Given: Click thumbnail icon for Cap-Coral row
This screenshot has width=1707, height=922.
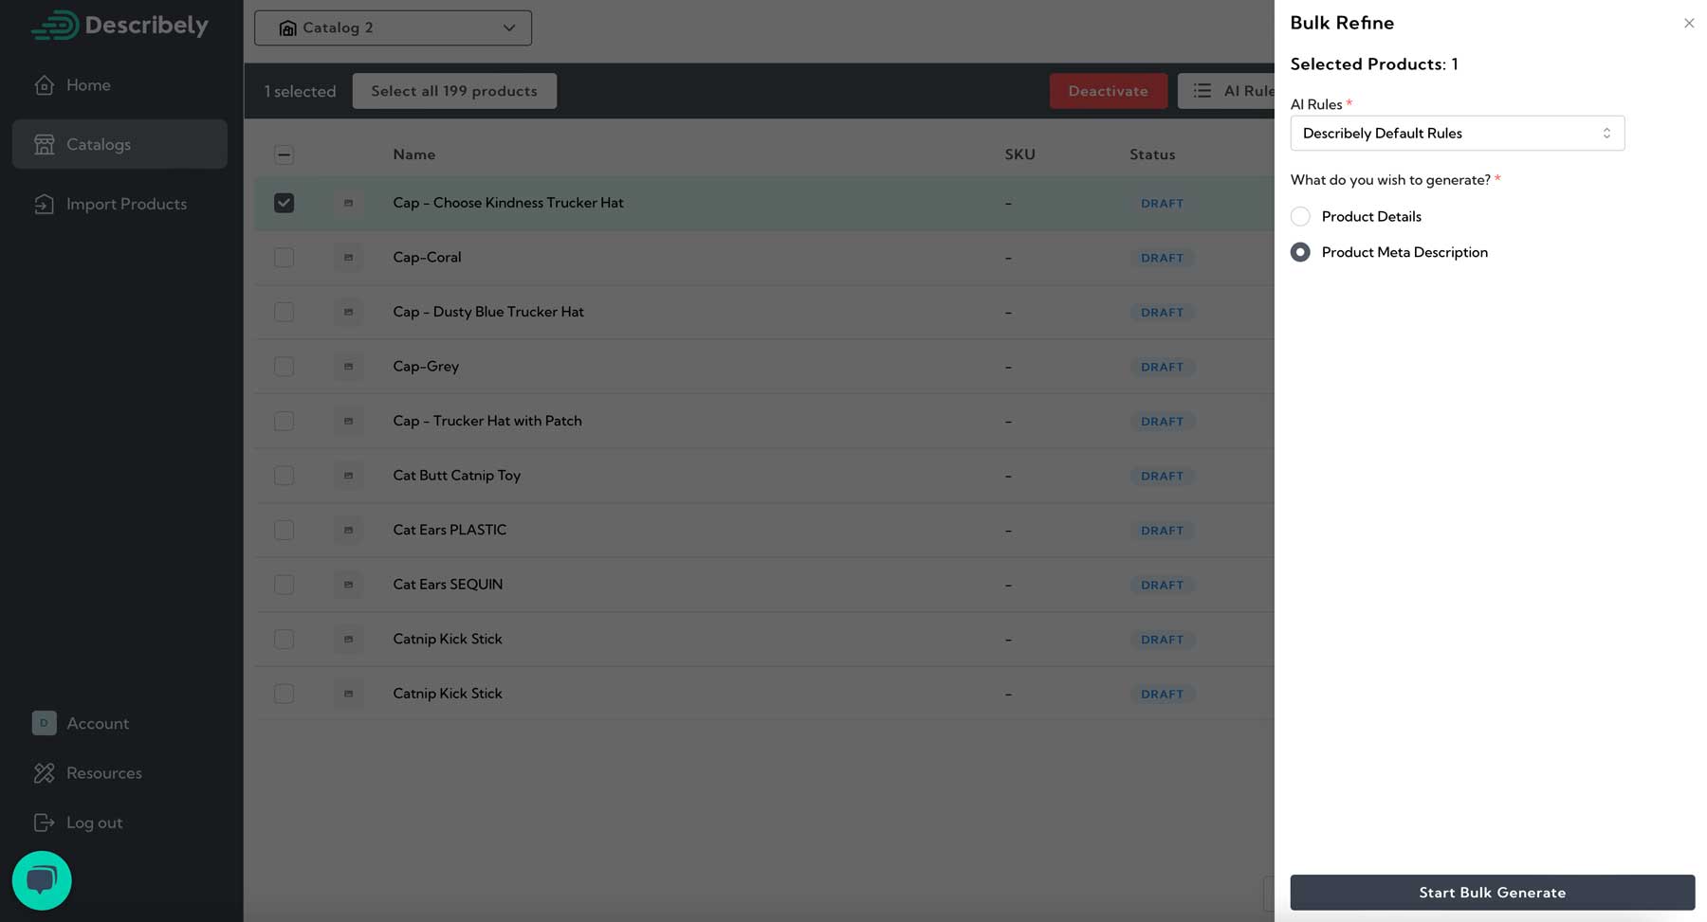Looking at the screenshot, I should (x=348, y=258).
